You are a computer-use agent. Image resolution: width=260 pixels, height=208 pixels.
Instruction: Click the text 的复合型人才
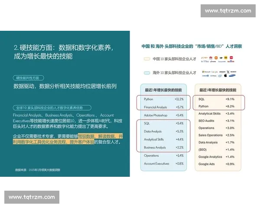(x=107, y=142)
